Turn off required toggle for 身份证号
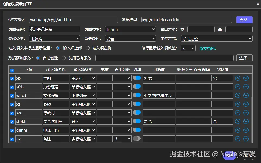261x163 pixels. point(137,86)
